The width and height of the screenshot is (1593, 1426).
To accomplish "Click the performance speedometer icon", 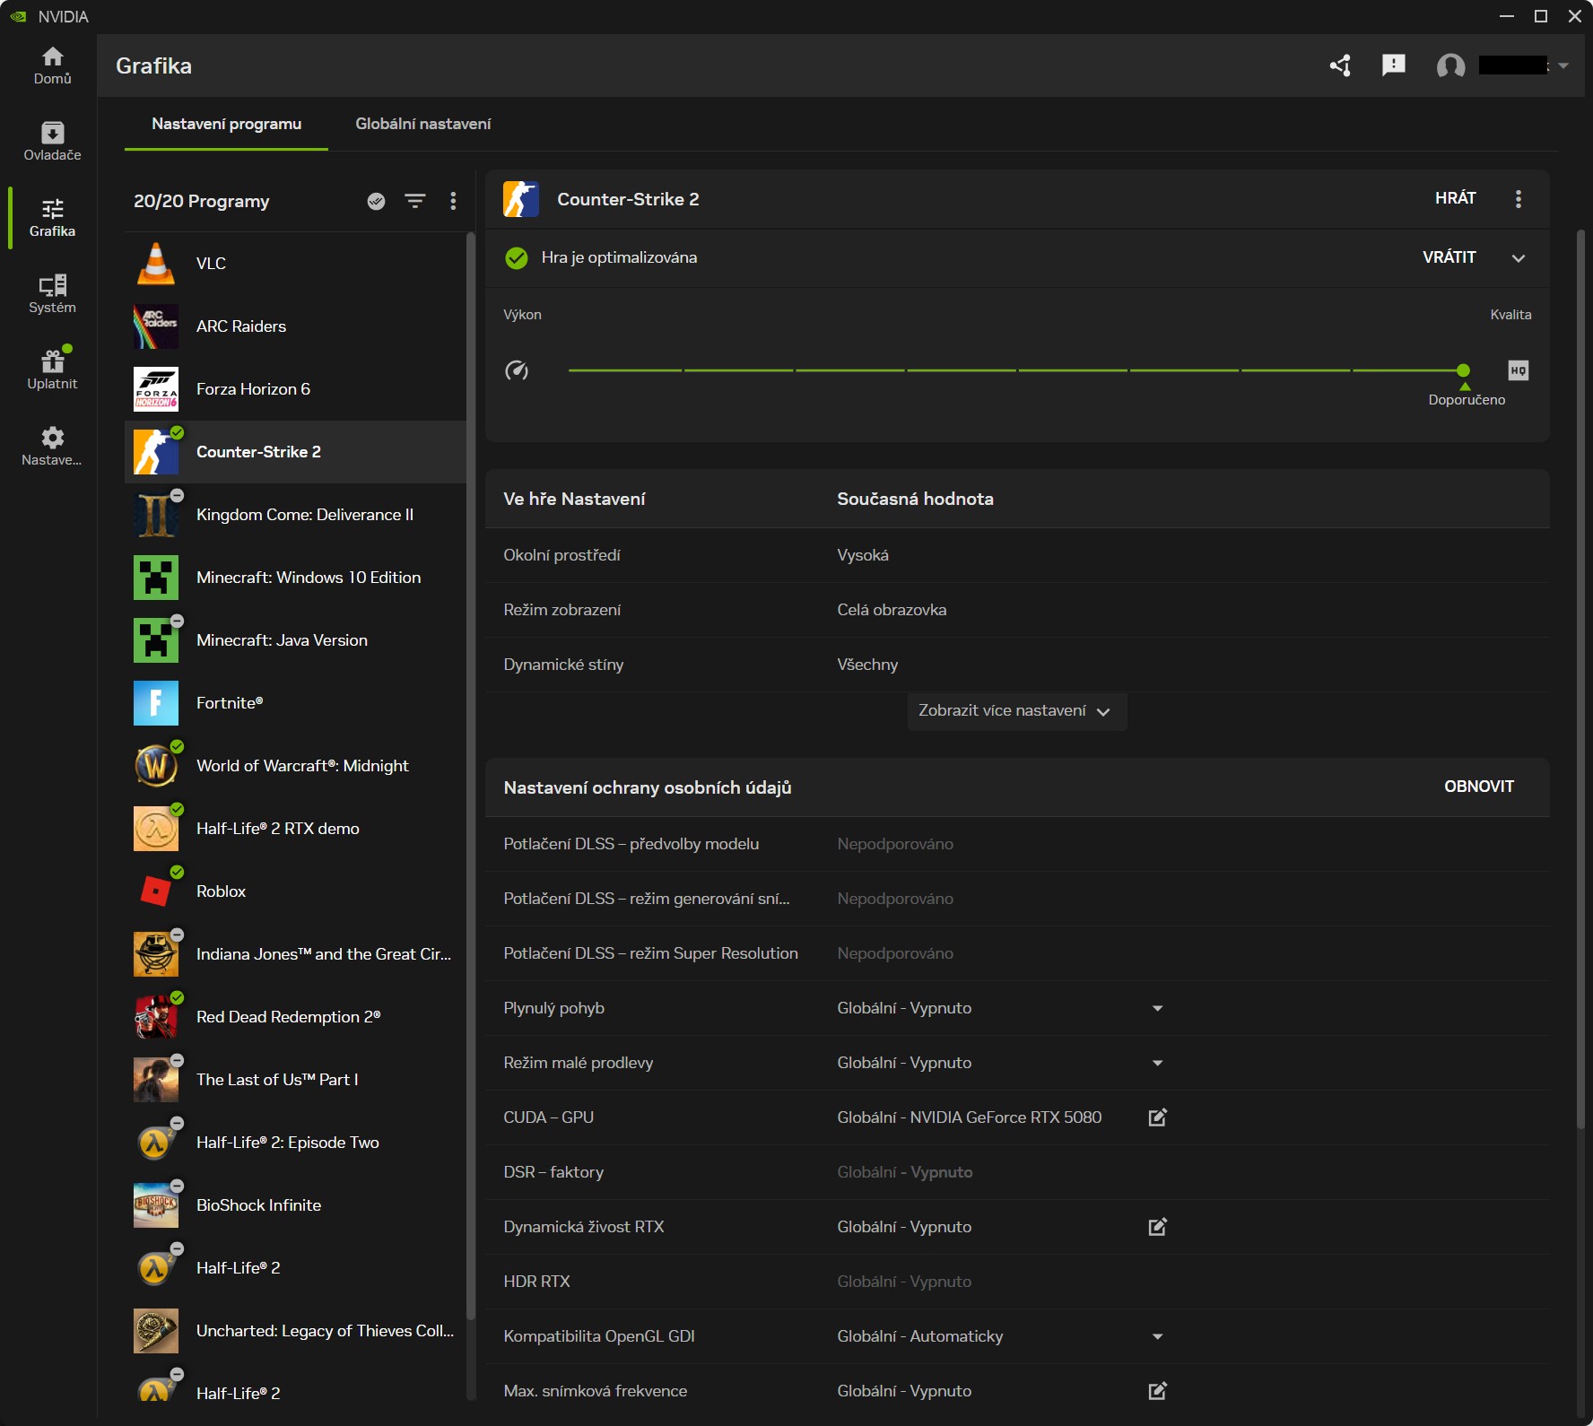I will tap(517, 370).
